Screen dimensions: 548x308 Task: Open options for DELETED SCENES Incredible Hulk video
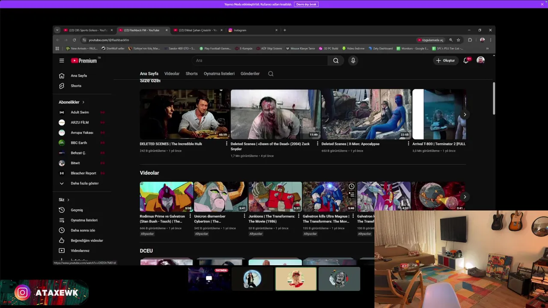click(x=226, y=144)
